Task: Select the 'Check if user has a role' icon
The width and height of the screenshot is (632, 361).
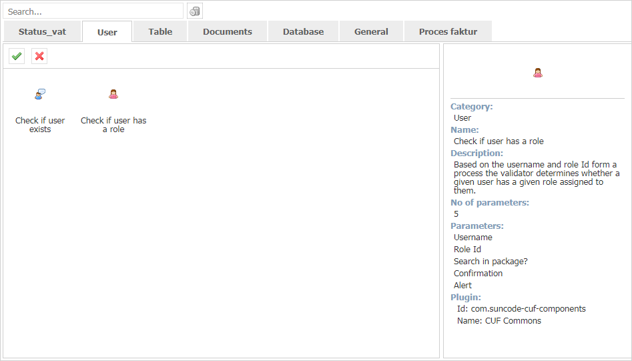Action: pos(113,94)
